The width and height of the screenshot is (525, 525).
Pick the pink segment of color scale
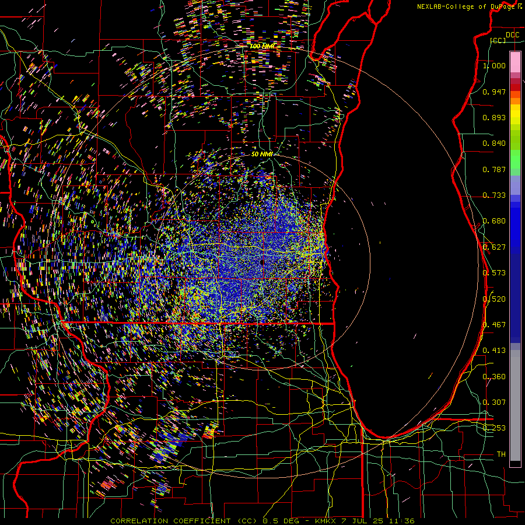(x=515, y=62)
